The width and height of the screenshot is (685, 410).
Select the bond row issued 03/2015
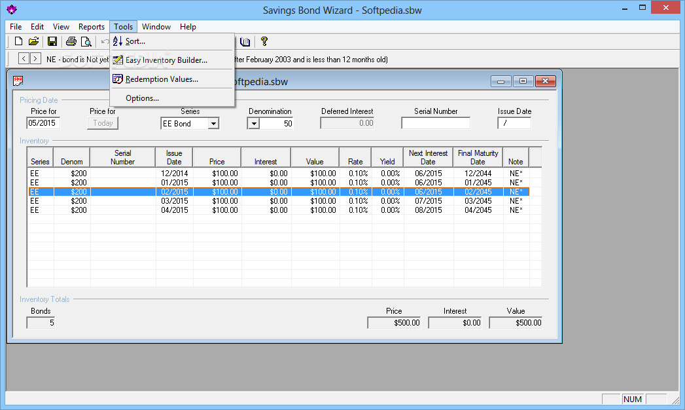[x=279, y=201]
